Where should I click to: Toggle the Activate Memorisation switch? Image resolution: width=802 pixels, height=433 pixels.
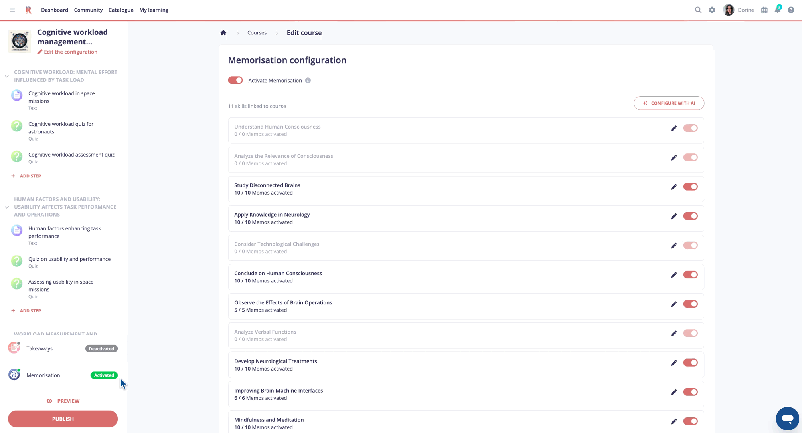(x=235, y=80)
